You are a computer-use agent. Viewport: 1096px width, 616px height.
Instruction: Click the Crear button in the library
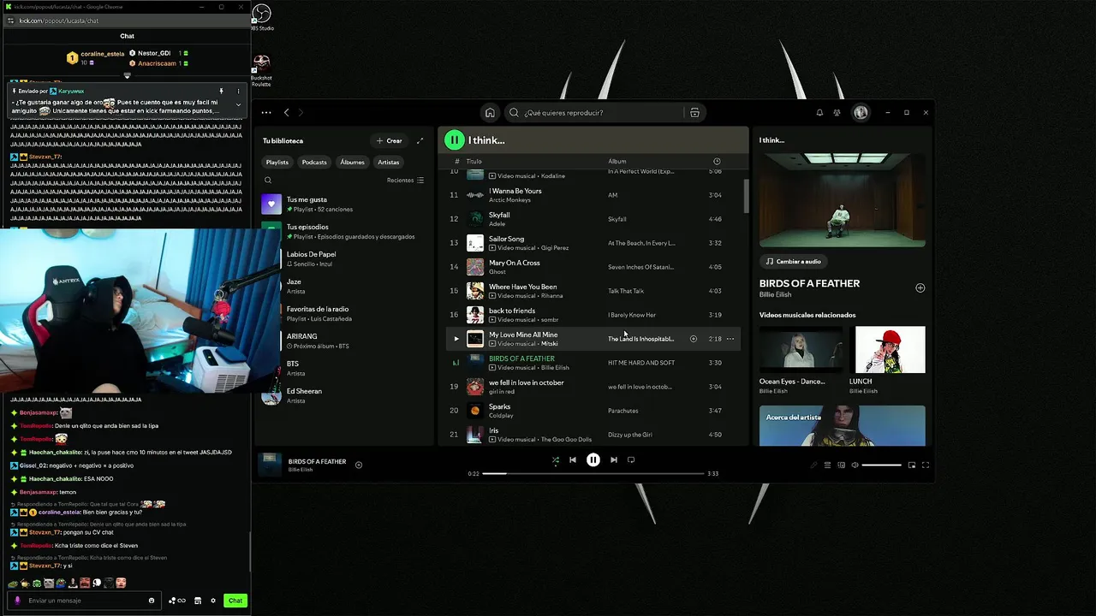(389, 140)
